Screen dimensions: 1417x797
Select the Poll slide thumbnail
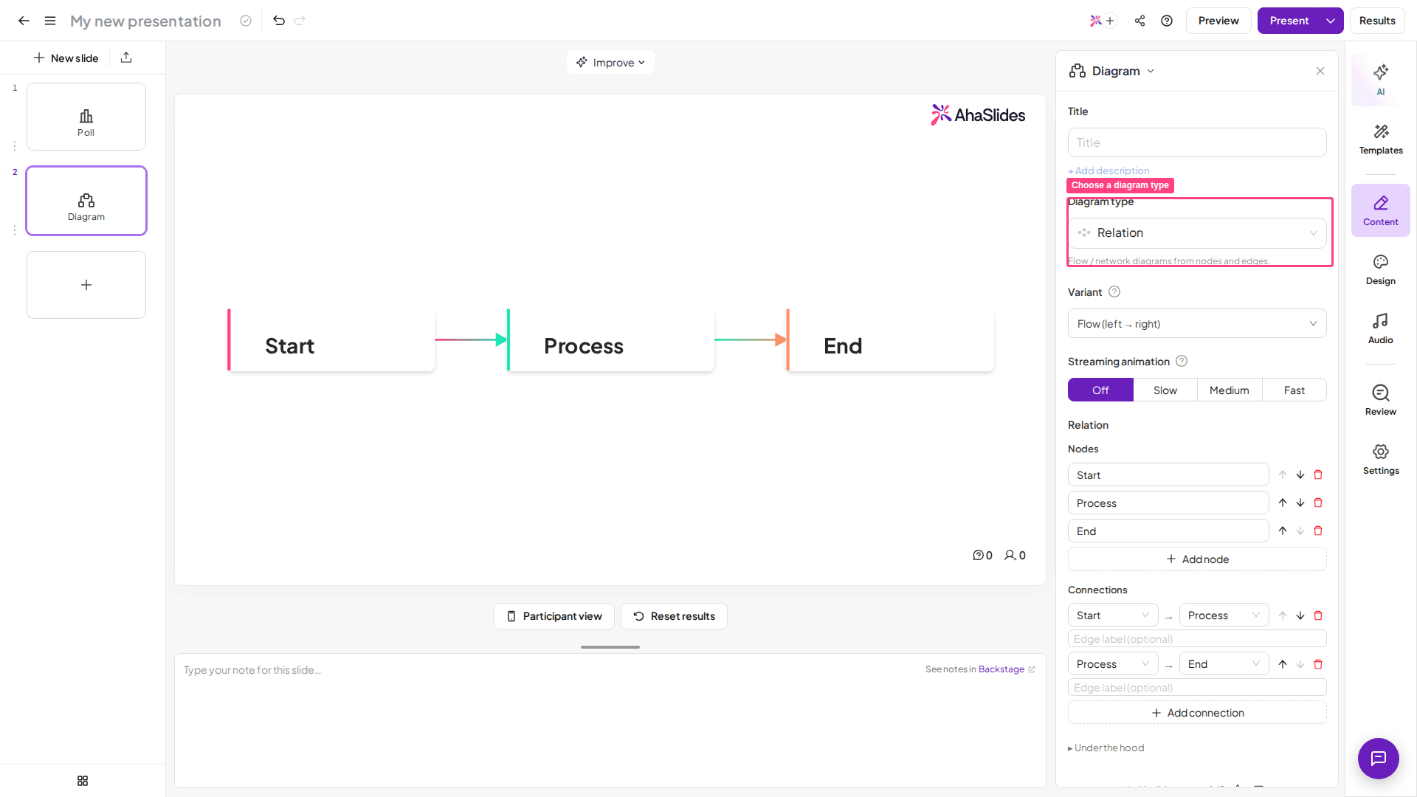(x=86, y=117)
